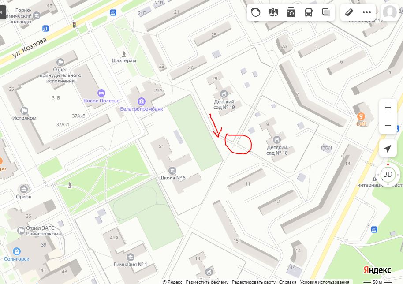Open the three-dots more menu

tap(367, 12)
